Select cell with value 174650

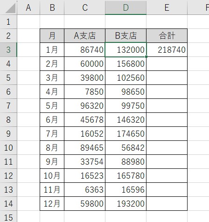125,134
